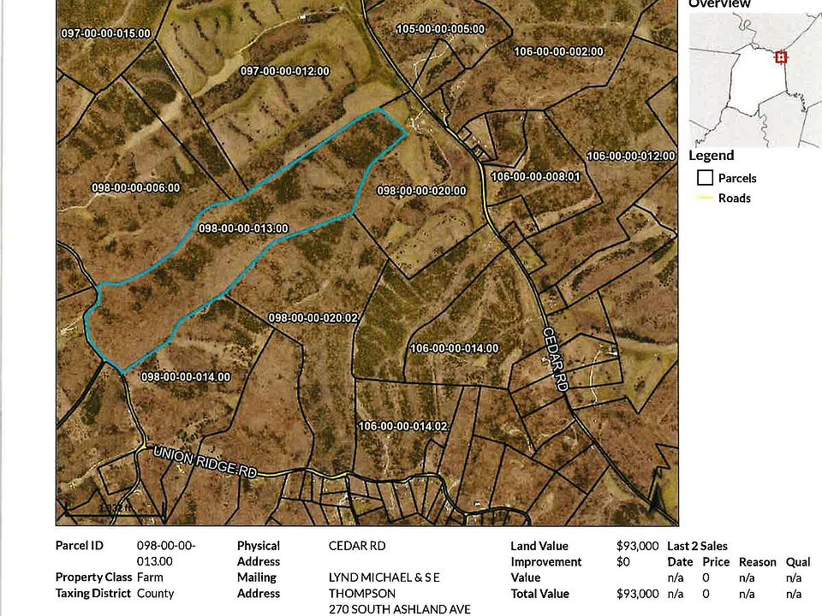Select parcel label 098-00-00-014.00

pyautogui.click(x=186, y=377)
